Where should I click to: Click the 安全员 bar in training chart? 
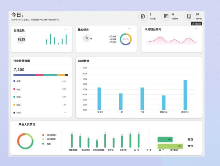[x=99, y=98]
